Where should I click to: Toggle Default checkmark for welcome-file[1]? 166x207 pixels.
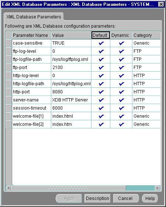pos(101,116)
